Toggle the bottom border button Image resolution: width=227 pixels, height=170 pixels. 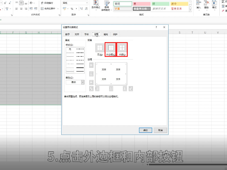[91, 82]
